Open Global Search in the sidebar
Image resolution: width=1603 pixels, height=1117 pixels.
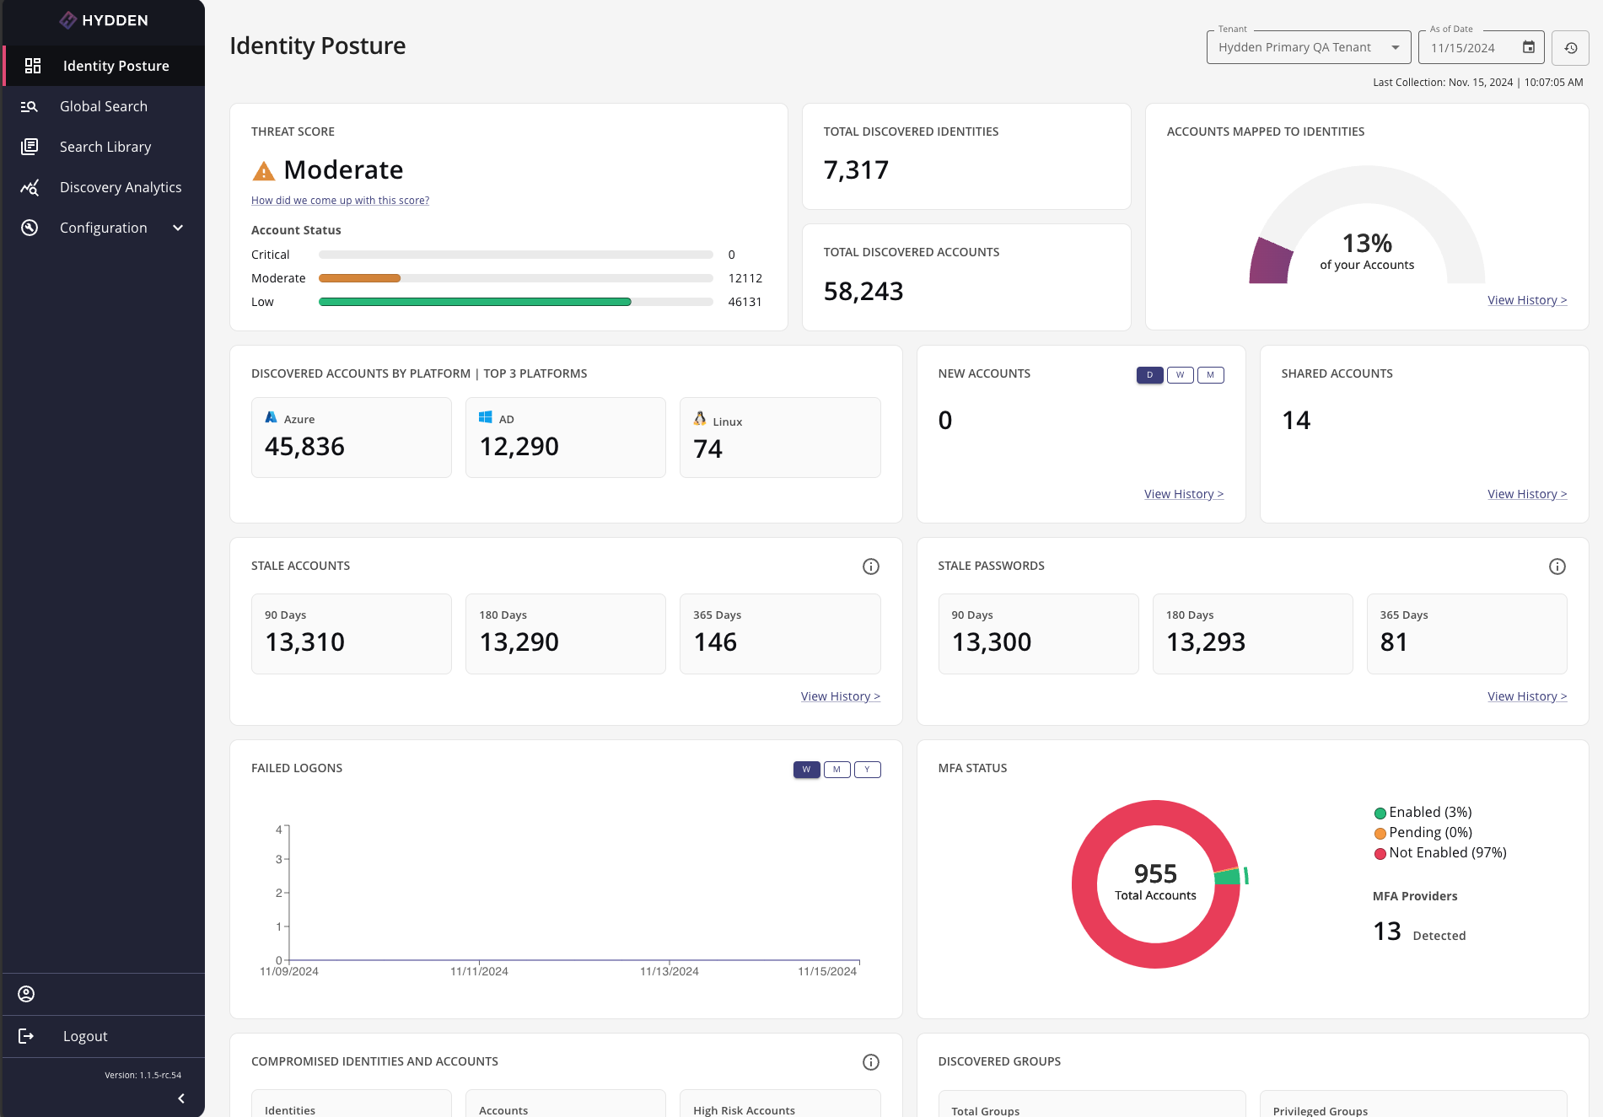(104, 106)
